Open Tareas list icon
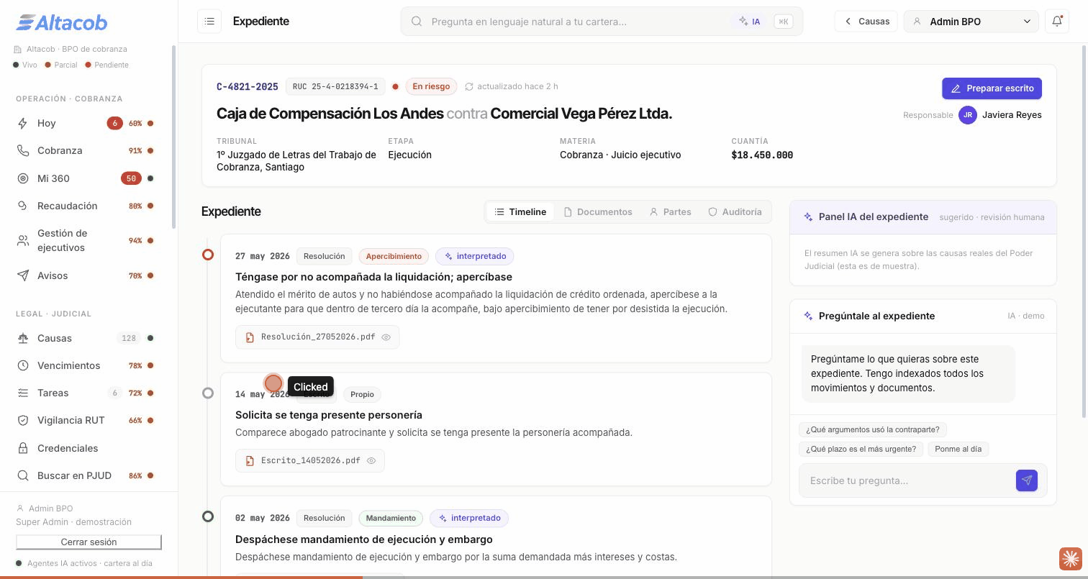 coord(23,393)
